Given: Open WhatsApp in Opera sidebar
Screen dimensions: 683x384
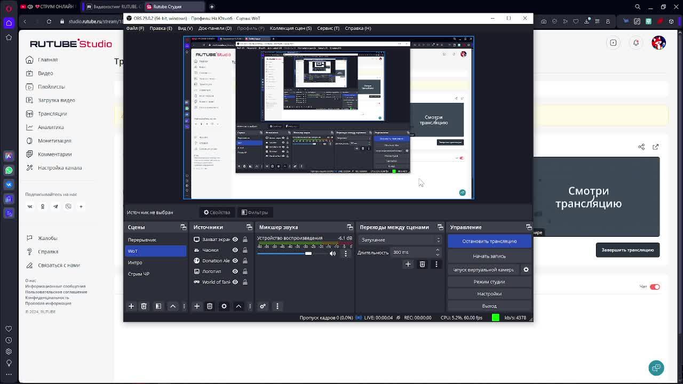Looking at the screenshot, I should point(9,170).
